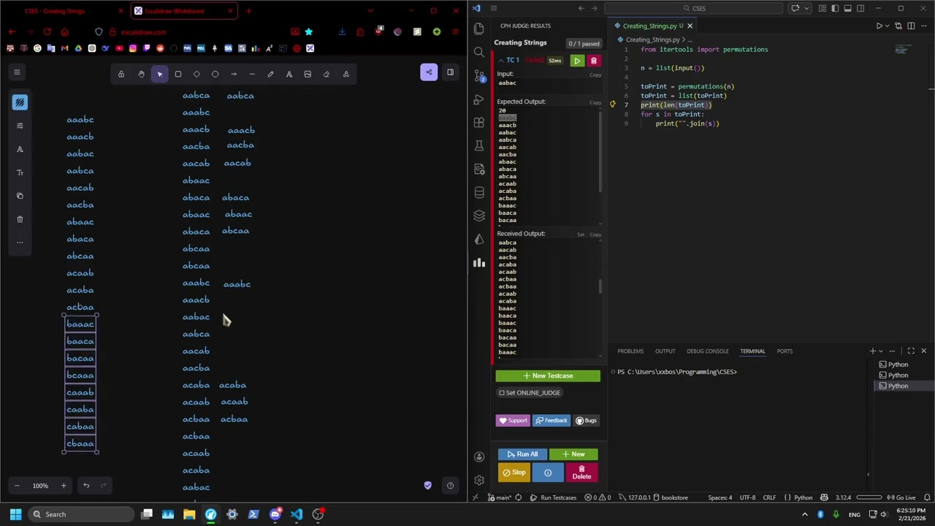Copy the testcase Input text
935x526 pixels.
pos(595,75)
